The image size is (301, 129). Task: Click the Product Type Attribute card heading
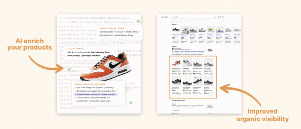[x=112, y=28]
